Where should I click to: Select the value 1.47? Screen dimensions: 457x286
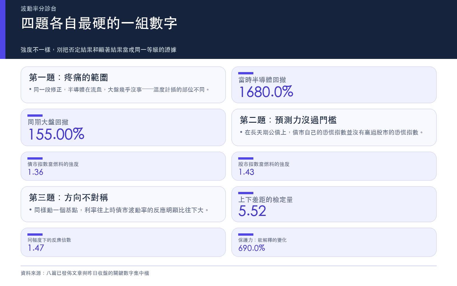point(36,248)
